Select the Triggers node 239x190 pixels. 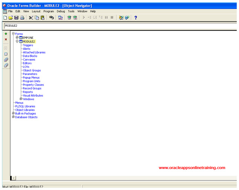[28, 45]
